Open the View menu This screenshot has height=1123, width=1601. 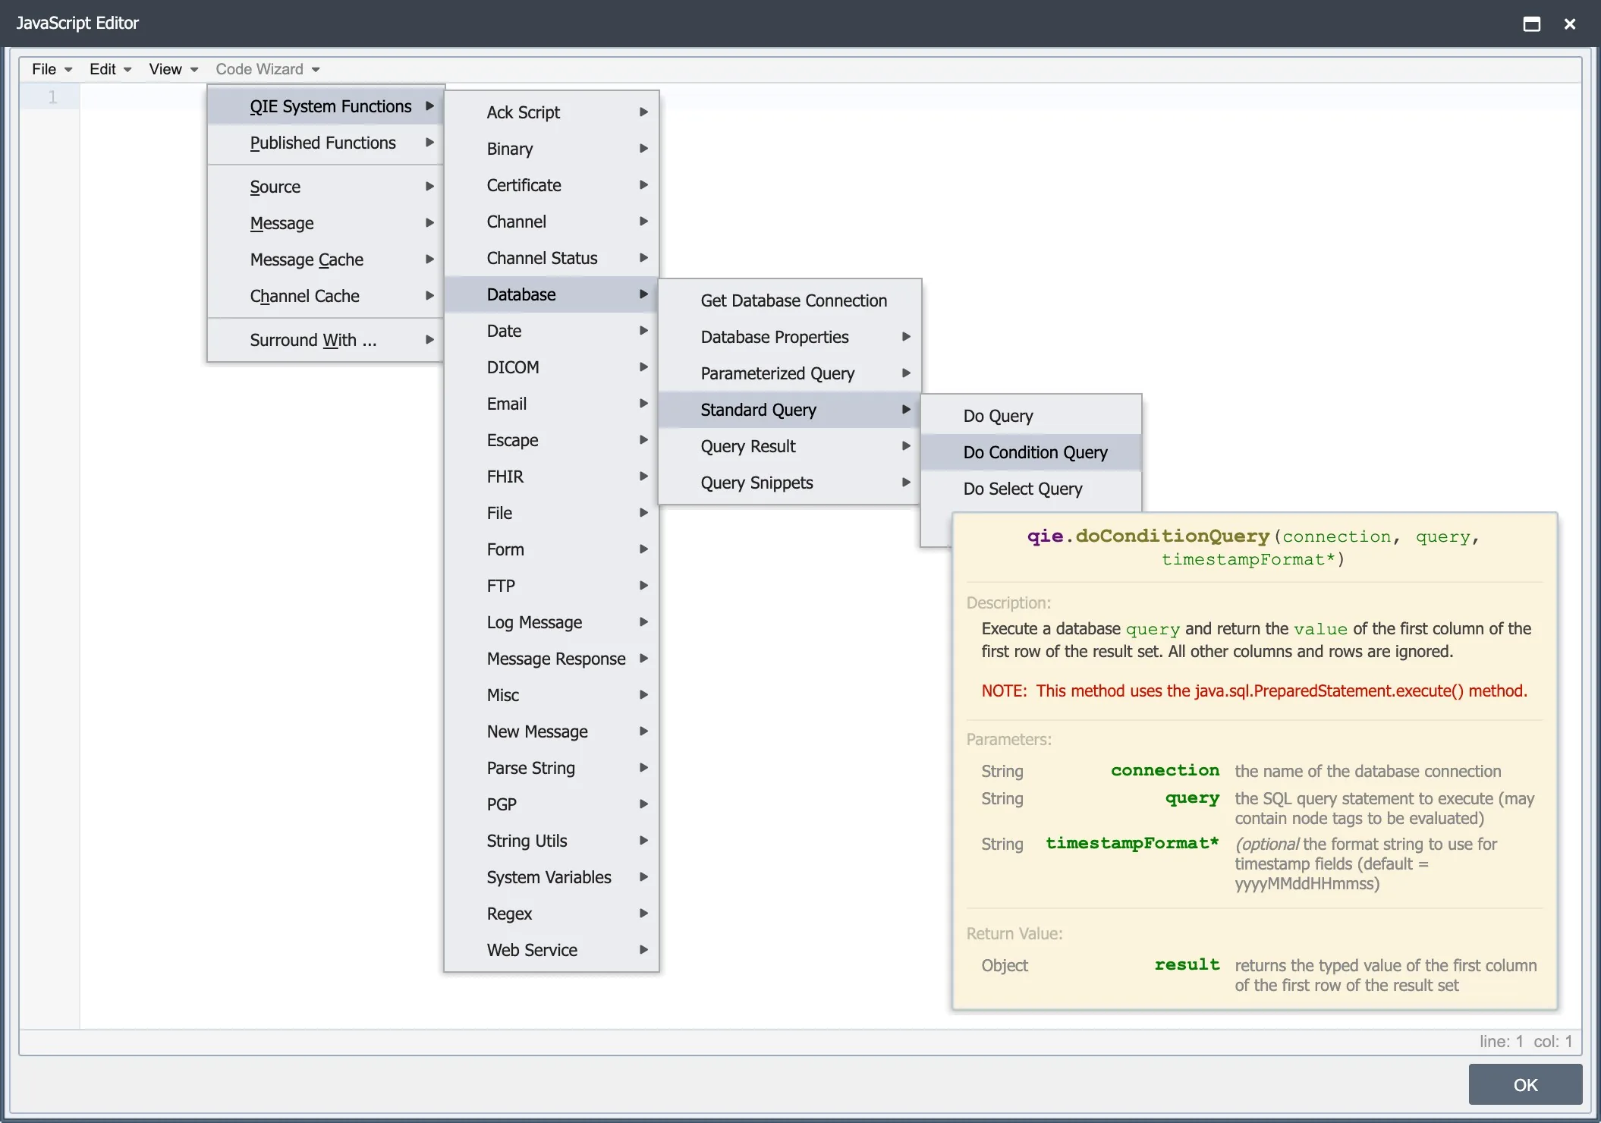pos(173,69)
